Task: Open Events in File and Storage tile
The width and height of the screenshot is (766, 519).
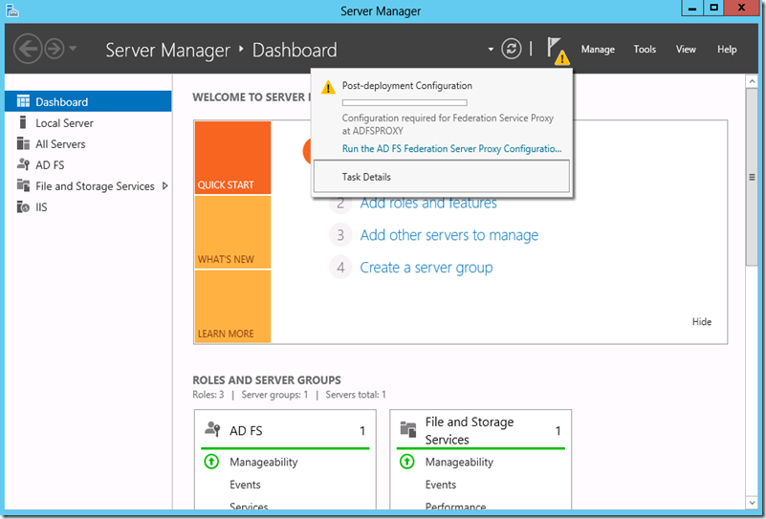Action: (x=440, y=485)
